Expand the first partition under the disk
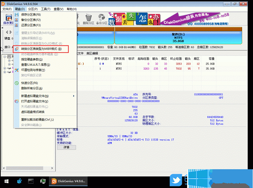Screen dimensions: 253x188 9,61
